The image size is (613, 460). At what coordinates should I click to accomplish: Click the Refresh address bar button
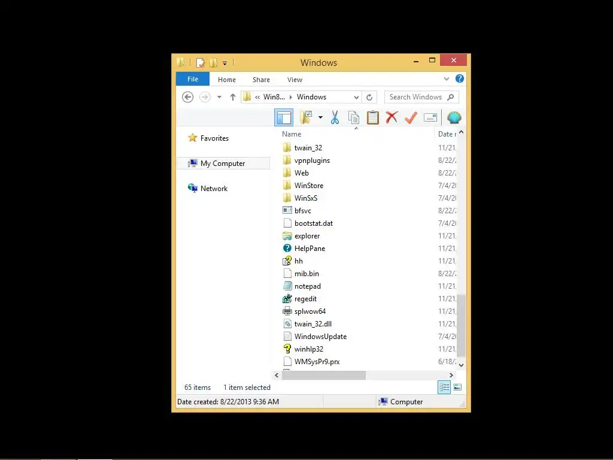click(369, 97)
